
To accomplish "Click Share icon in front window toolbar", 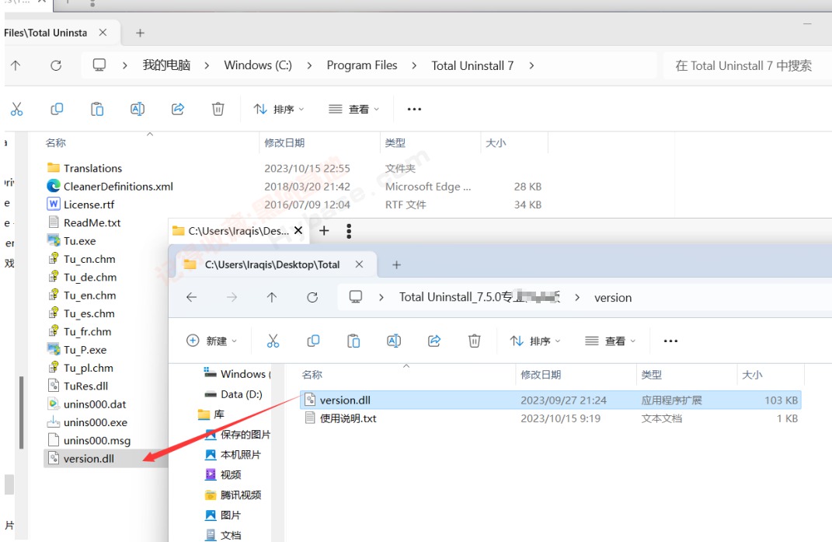I will [434, 341].
